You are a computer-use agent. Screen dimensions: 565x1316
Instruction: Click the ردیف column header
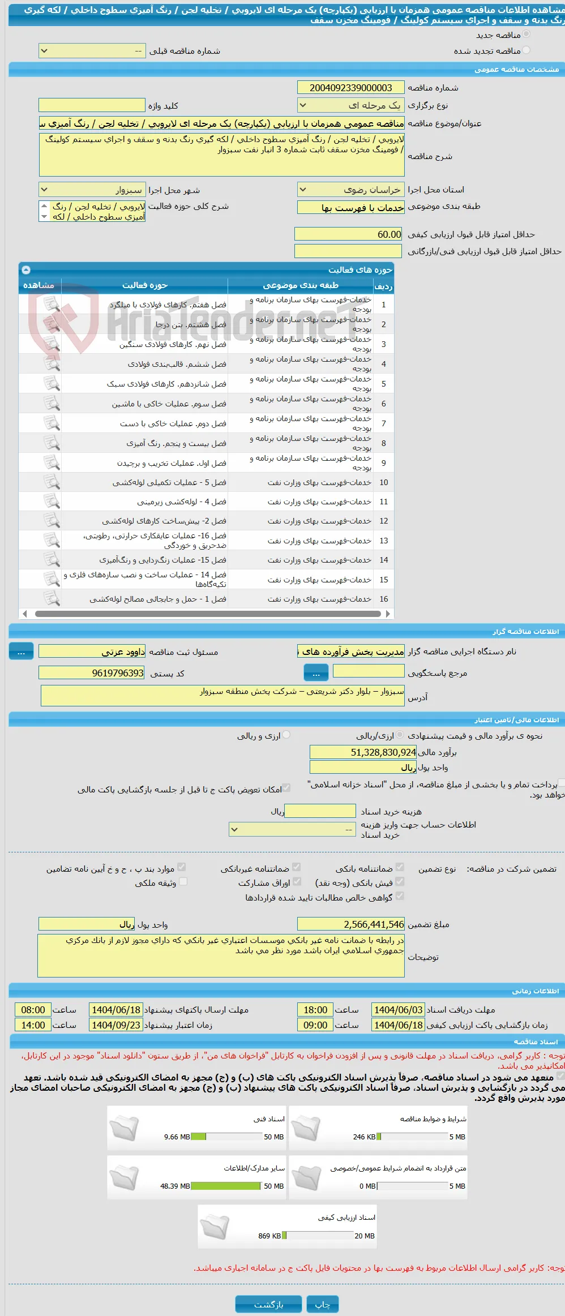point(383,285)
